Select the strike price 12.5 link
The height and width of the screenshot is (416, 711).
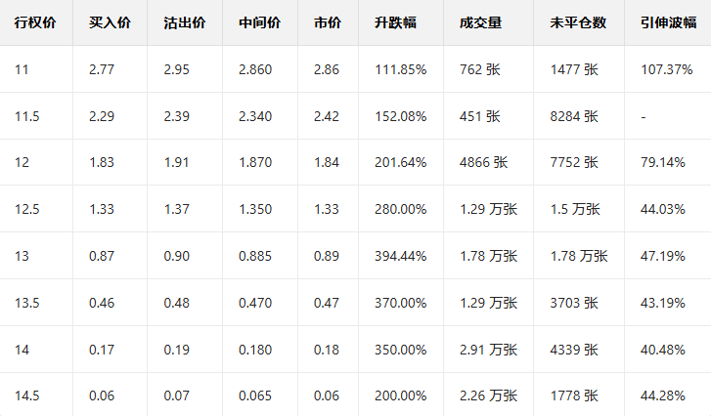26,209
